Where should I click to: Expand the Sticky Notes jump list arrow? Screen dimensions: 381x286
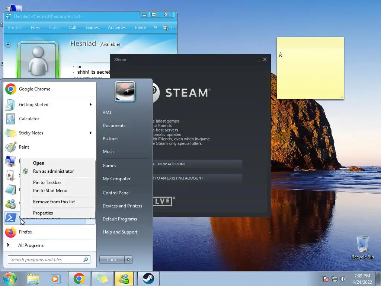tap(91, 133)
